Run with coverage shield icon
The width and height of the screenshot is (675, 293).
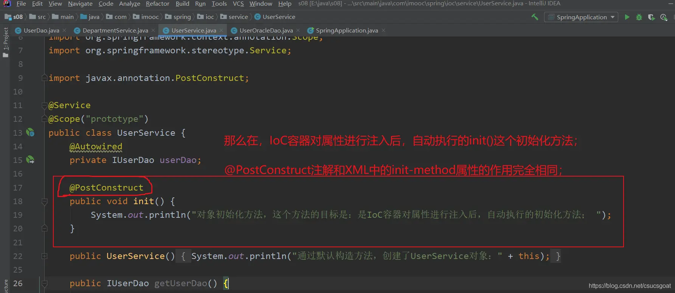tap(651, 17)
